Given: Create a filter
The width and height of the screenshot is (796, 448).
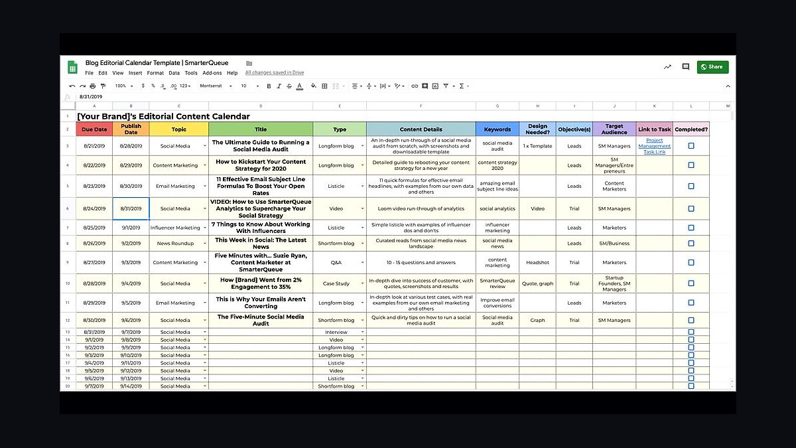Looking at the screenshot, I should pos(446,86).
